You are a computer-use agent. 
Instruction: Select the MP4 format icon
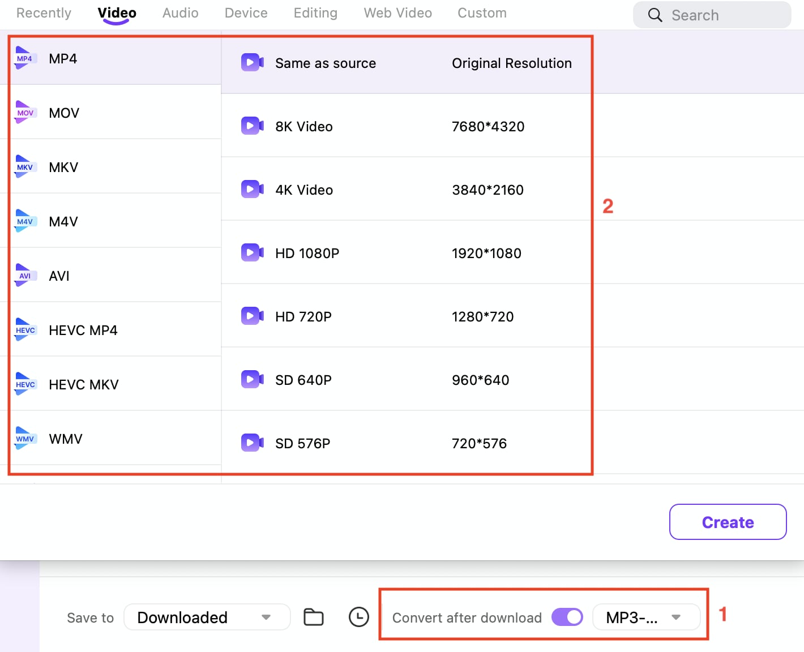click(x=25, y=58)
